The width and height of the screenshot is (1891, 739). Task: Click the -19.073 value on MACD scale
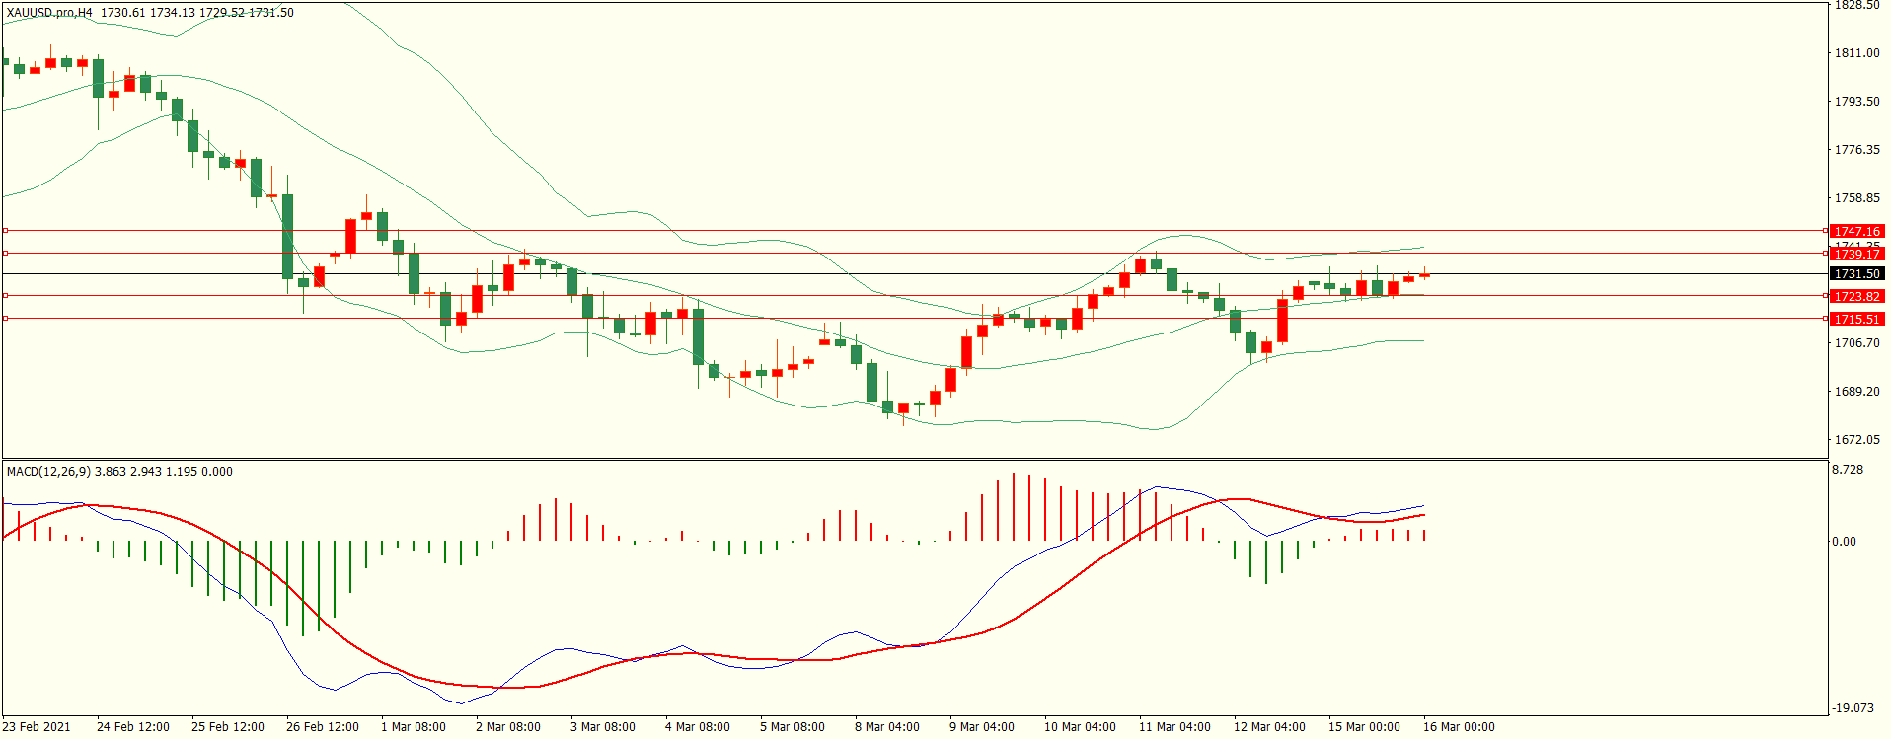(x=1853, y=708)
